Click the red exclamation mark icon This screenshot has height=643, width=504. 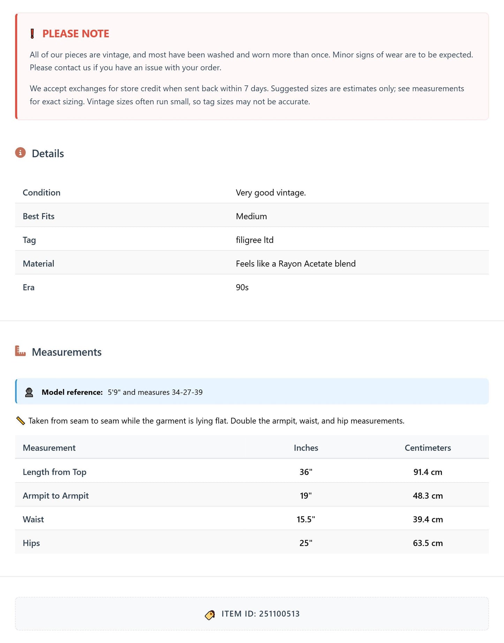(x=32, y=34)
